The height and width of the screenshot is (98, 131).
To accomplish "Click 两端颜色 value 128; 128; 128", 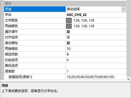I will pos(84,26).
